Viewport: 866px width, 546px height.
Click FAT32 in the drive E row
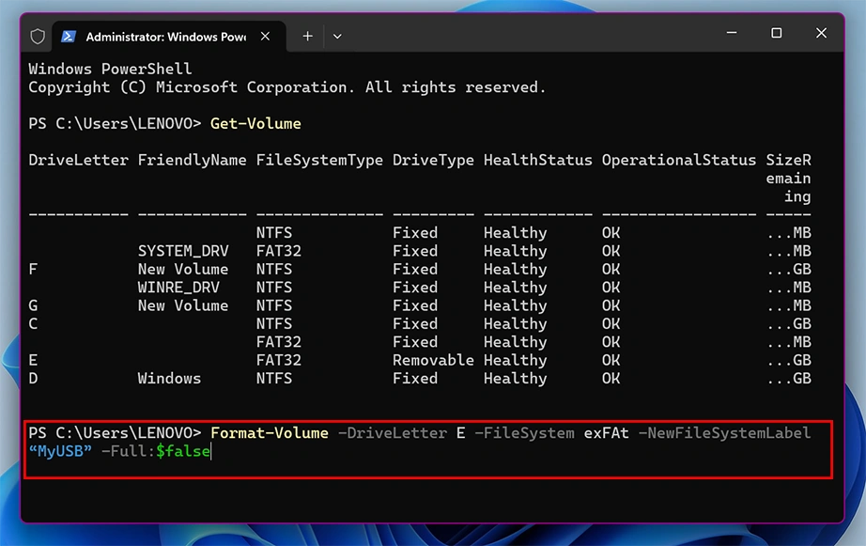point(279,360)
